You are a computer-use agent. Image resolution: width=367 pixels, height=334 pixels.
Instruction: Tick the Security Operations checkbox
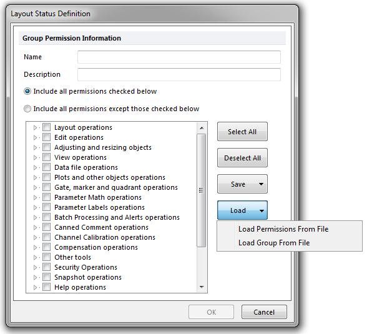pos(47,267)
